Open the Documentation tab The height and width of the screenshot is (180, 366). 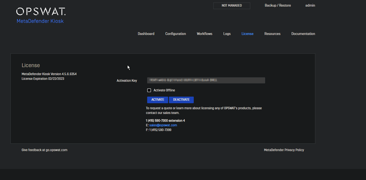point(303,34)
